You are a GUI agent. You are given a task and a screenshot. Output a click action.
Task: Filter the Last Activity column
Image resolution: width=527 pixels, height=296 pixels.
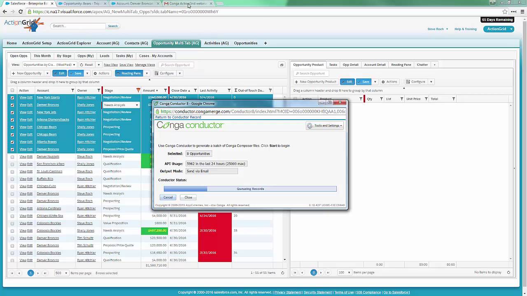[229, 90]
